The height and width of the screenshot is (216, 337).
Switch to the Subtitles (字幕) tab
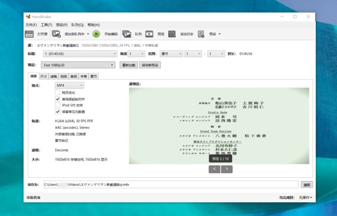[x=83, y=76]
